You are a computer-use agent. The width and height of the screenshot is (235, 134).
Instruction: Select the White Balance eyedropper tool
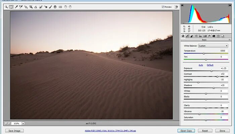(16, 7)
